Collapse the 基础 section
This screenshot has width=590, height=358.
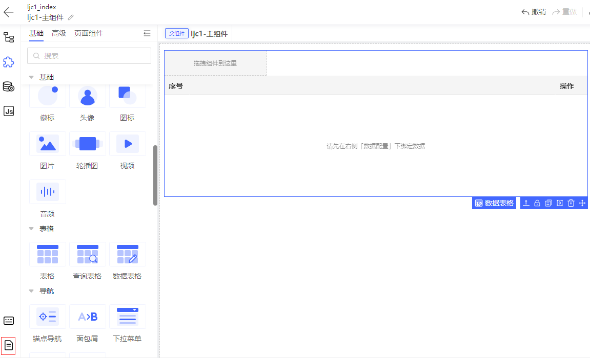point(31,77)
